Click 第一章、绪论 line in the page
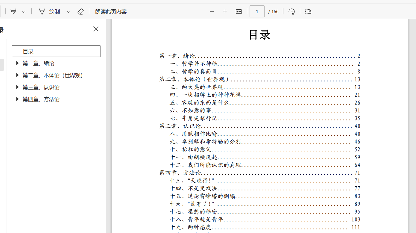This screenshot has height=233, width=416. click(x=260, y=56)
